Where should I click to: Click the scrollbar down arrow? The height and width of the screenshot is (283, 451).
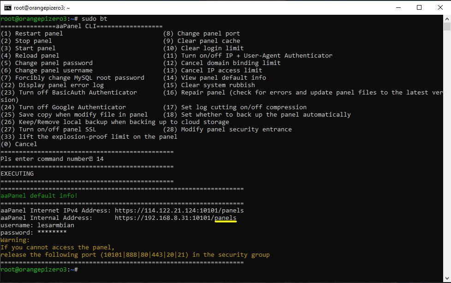[x=446, y=279]
